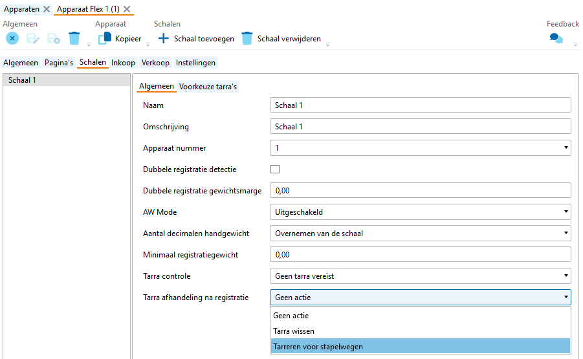Switch to the Apparaten document tab
This screenshot has height=359, width=583.
[21, 9]
